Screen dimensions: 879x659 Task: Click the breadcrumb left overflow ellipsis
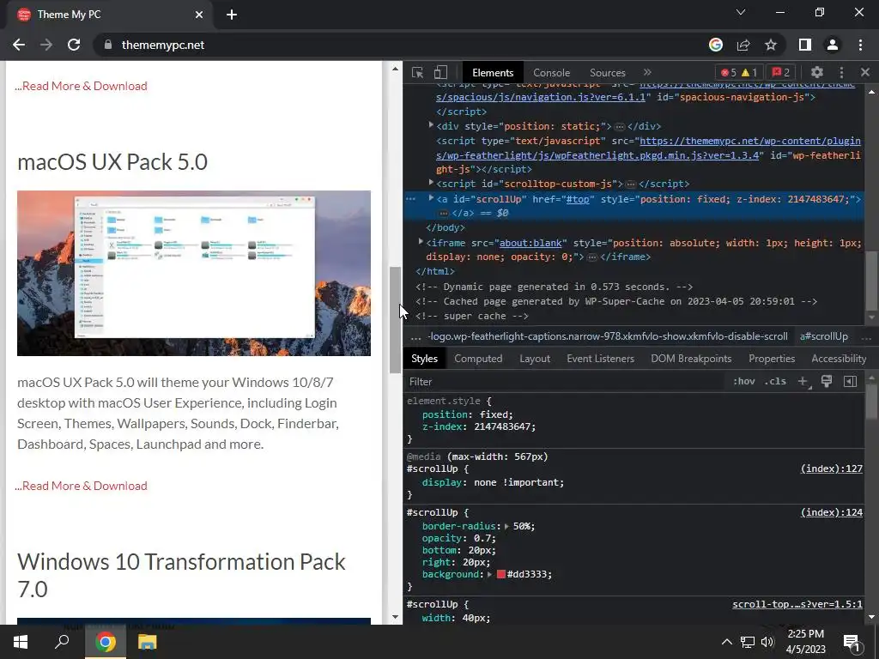point(415,336)
